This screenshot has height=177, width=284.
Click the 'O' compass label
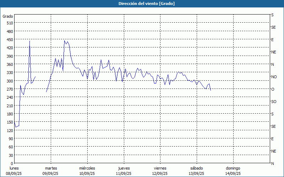[x=273, y=89]
